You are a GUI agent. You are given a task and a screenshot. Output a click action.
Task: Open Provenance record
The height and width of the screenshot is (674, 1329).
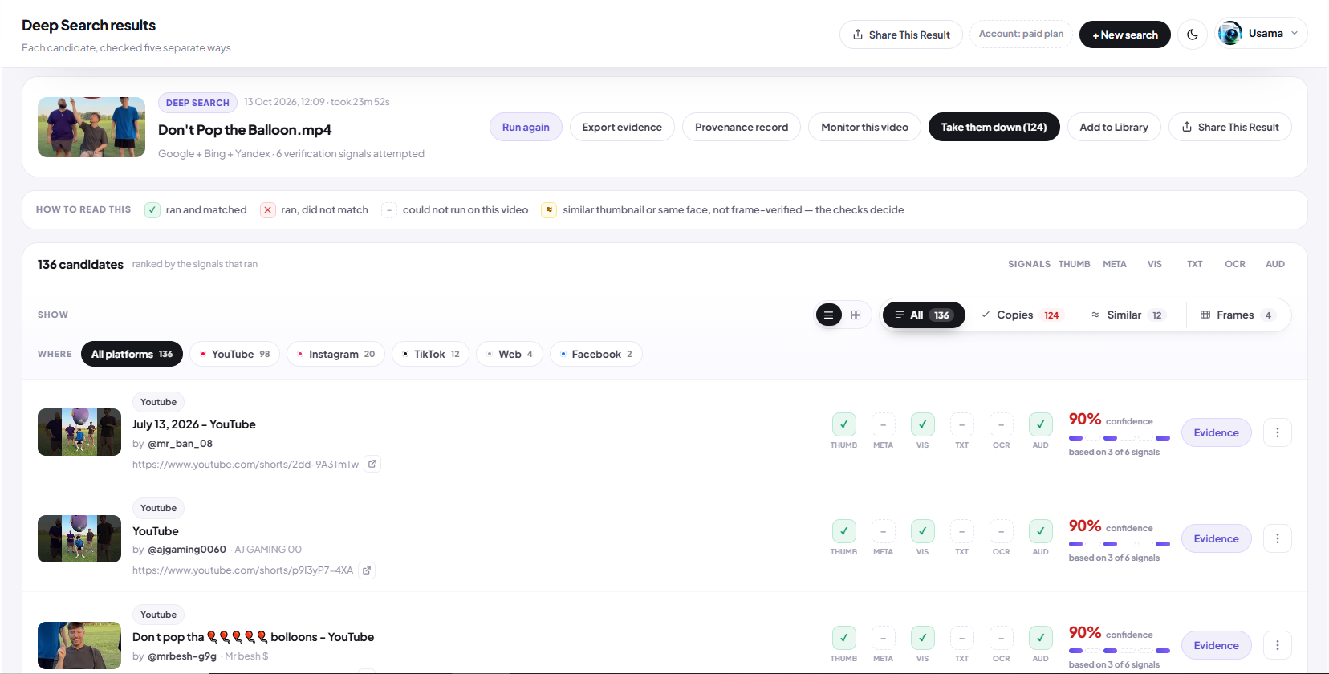point(742,127)
